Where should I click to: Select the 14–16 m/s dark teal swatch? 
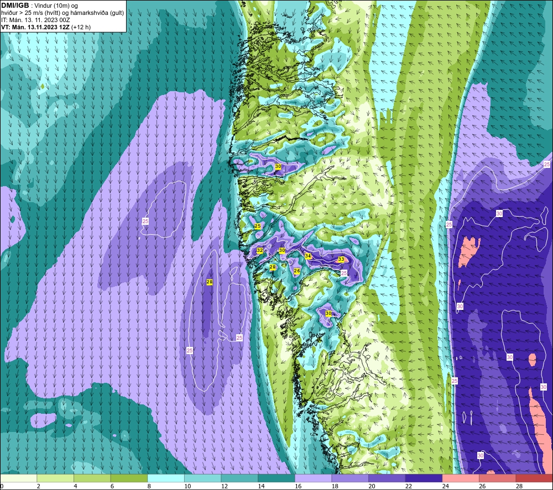[x=276, y=478]
